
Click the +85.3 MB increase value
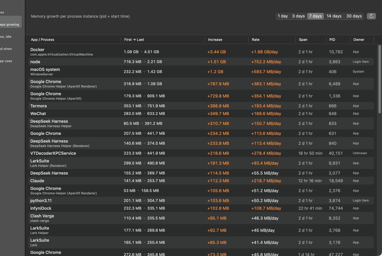(x=217, y=242)
